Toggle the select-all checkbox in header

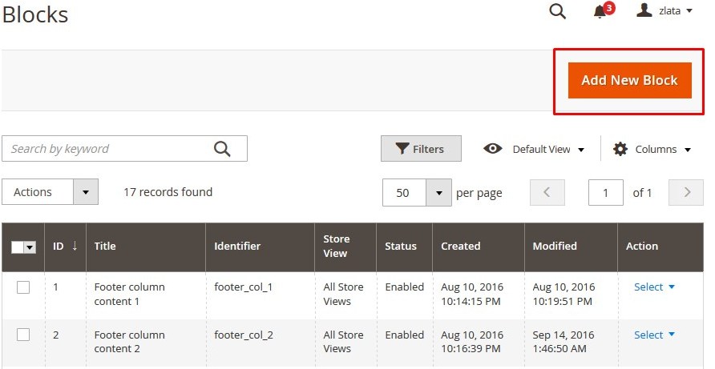click(18, 247)
